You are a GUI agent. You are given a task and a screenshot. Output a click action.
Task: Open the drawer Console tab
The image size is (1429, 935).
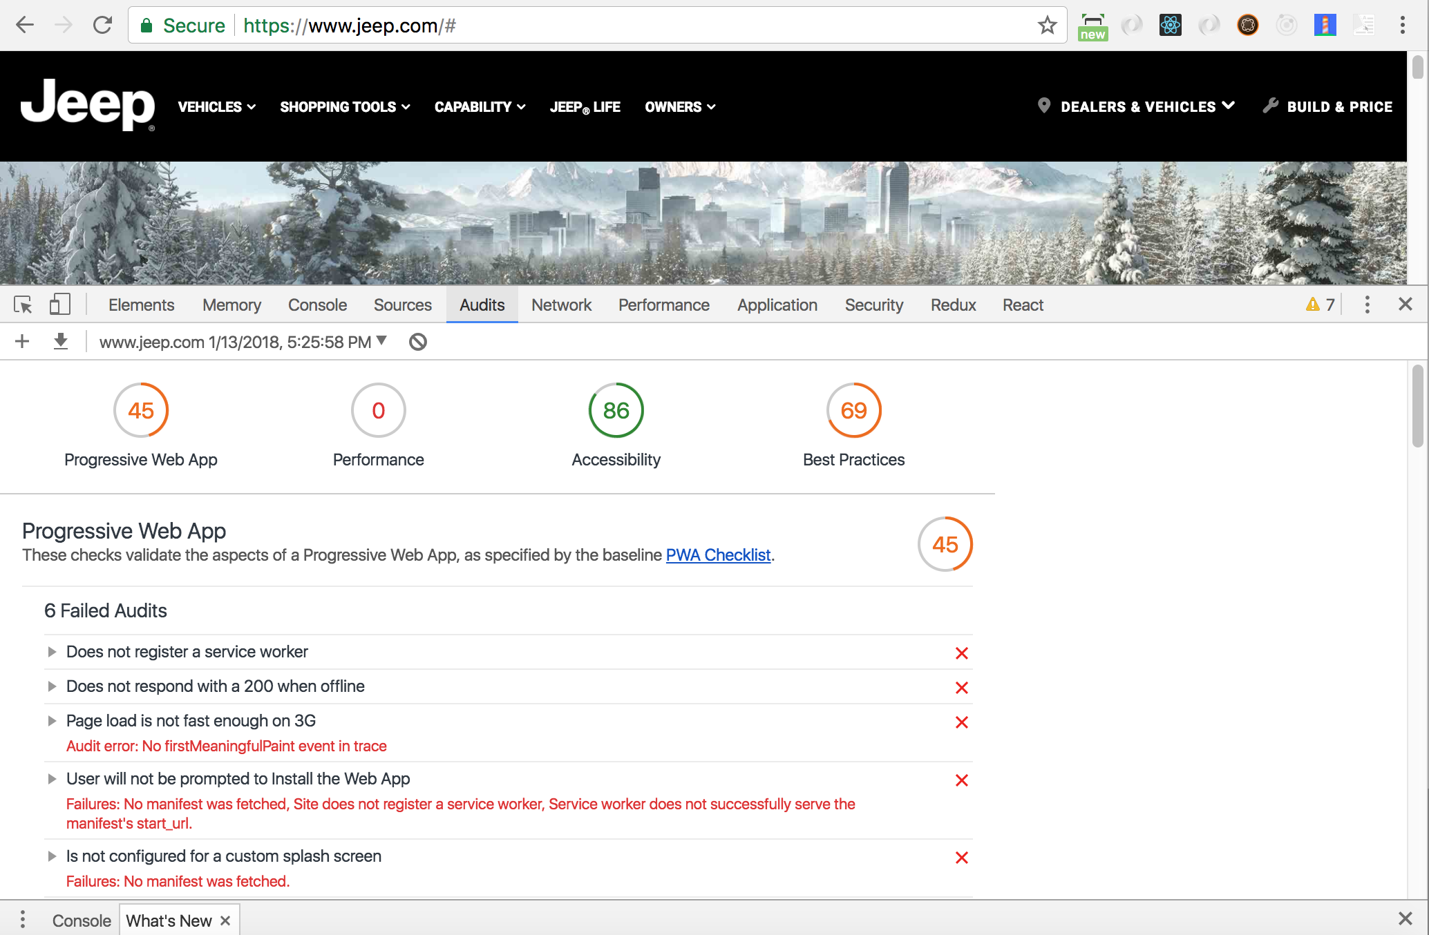82,920
